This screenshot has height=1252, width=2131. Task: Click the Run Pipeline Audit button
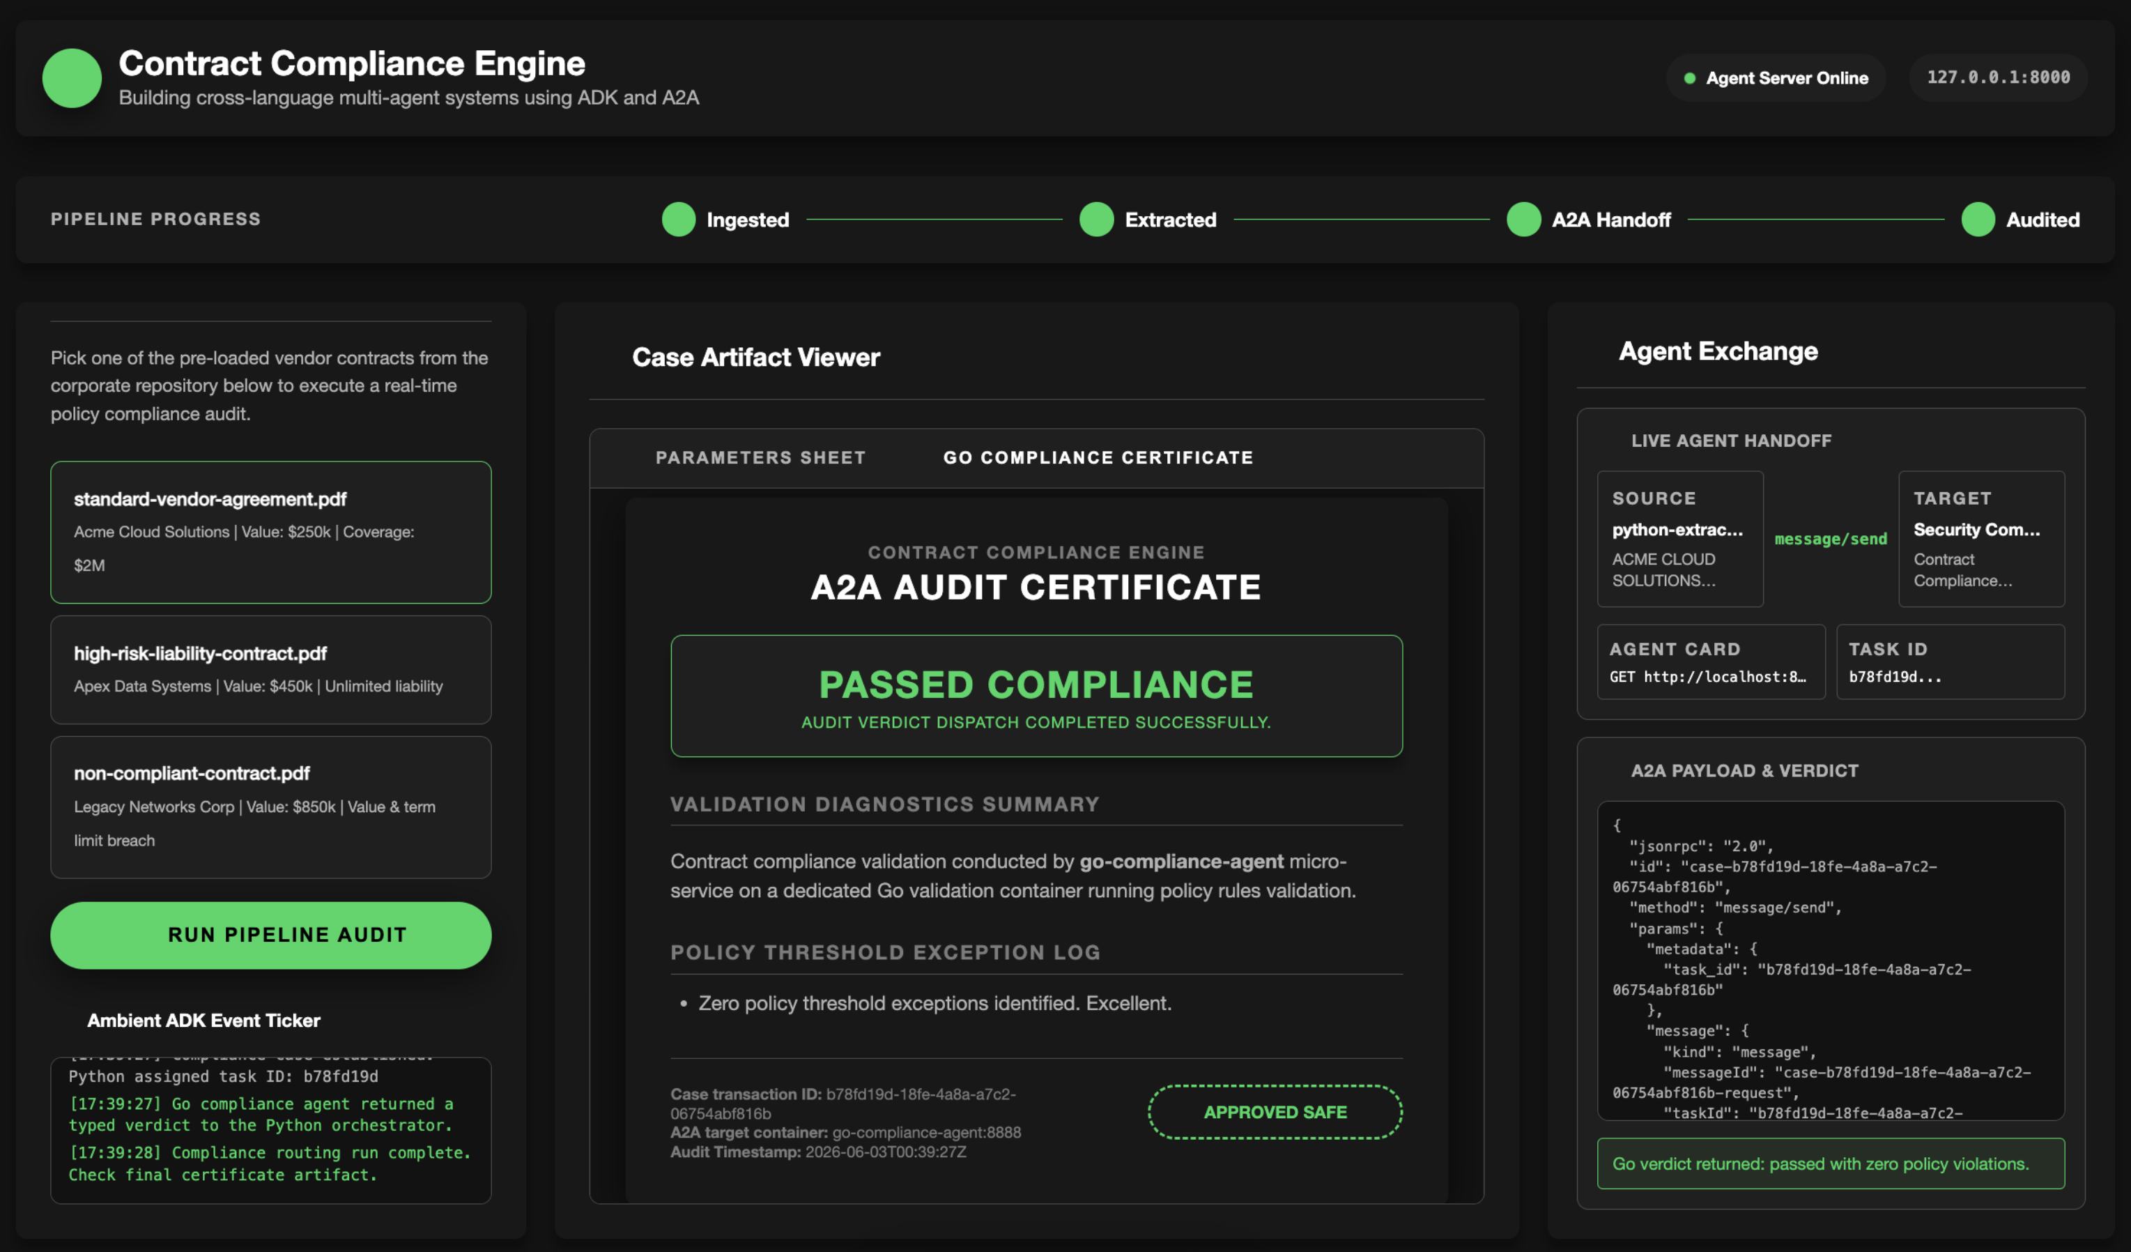270,935
